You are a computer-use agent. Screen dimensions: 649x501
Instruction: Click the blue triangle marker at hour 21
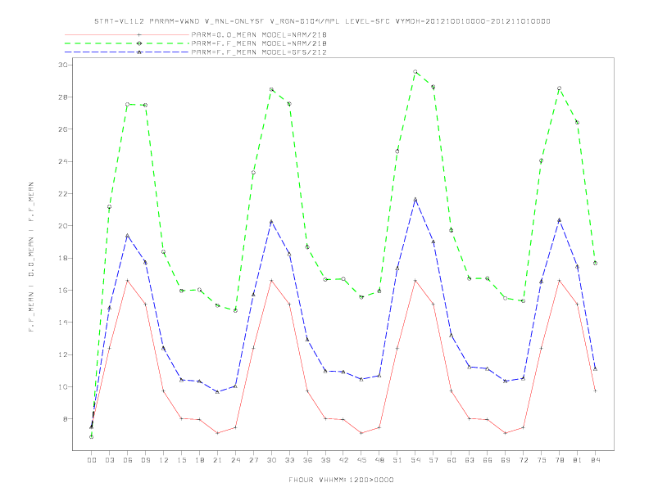pos(217,391)
